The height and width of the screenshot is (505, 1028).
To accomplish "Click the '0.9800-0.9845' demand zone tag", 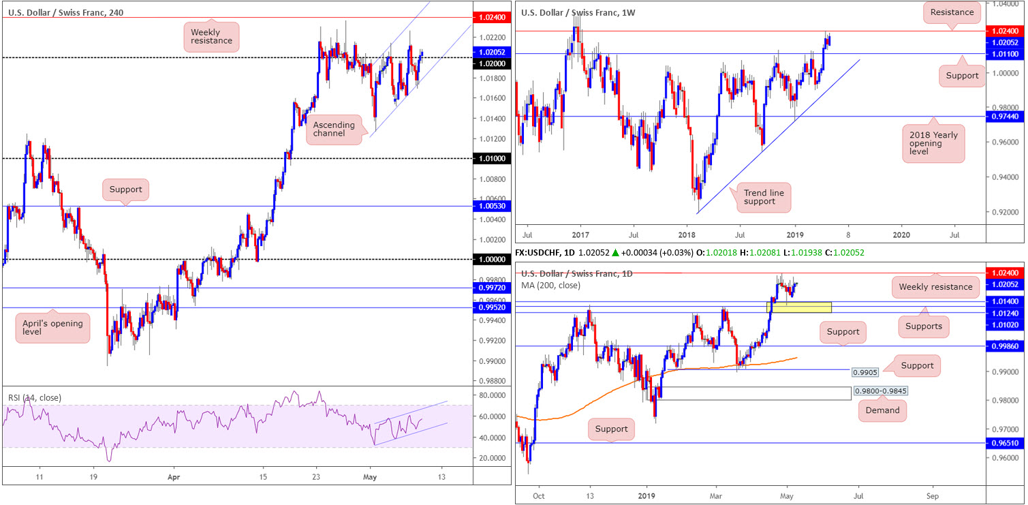I will point(879,391).
